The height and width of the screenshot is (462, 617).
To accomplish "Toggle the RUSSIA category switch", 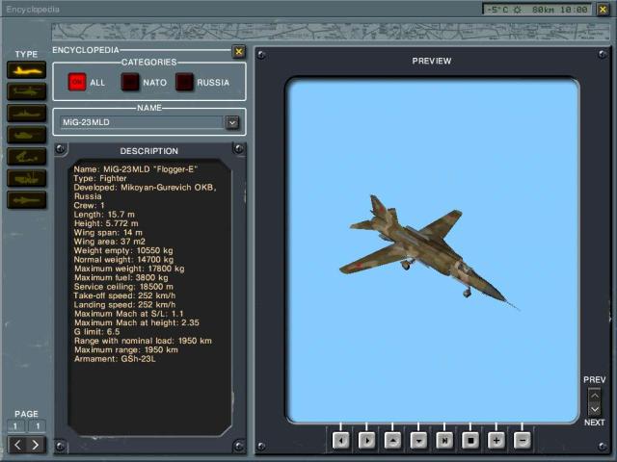I will 184,82.
